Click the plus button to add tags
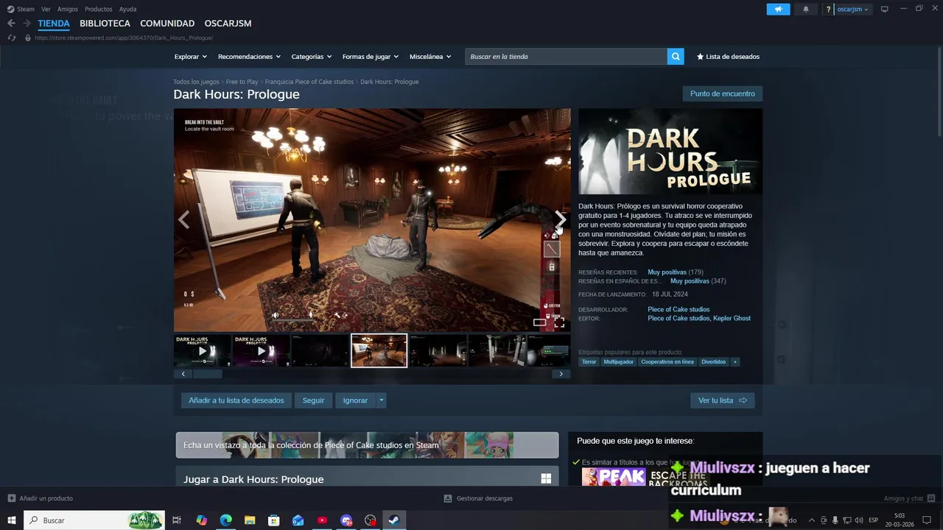This screenshot has height=530, width=943. (735, 362)
